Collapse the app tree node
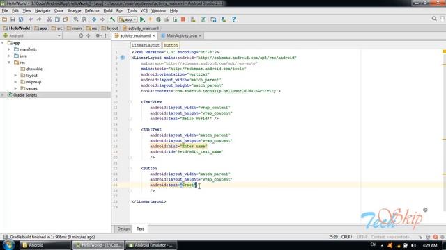The height and width of the screenshot is (250, 446). [x=3, y=43]
